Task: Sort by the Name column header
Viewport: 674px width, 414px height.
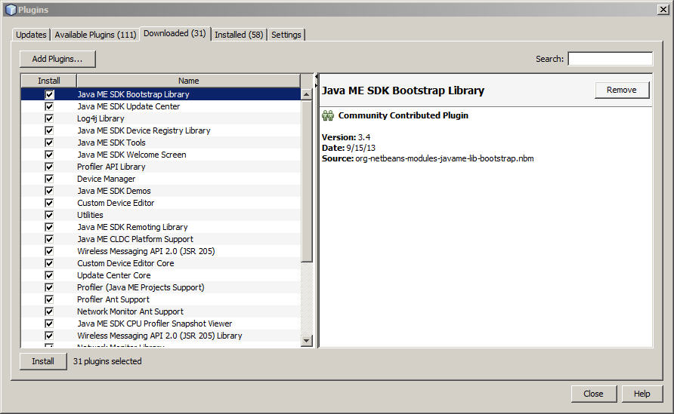Action: (189, 81)
